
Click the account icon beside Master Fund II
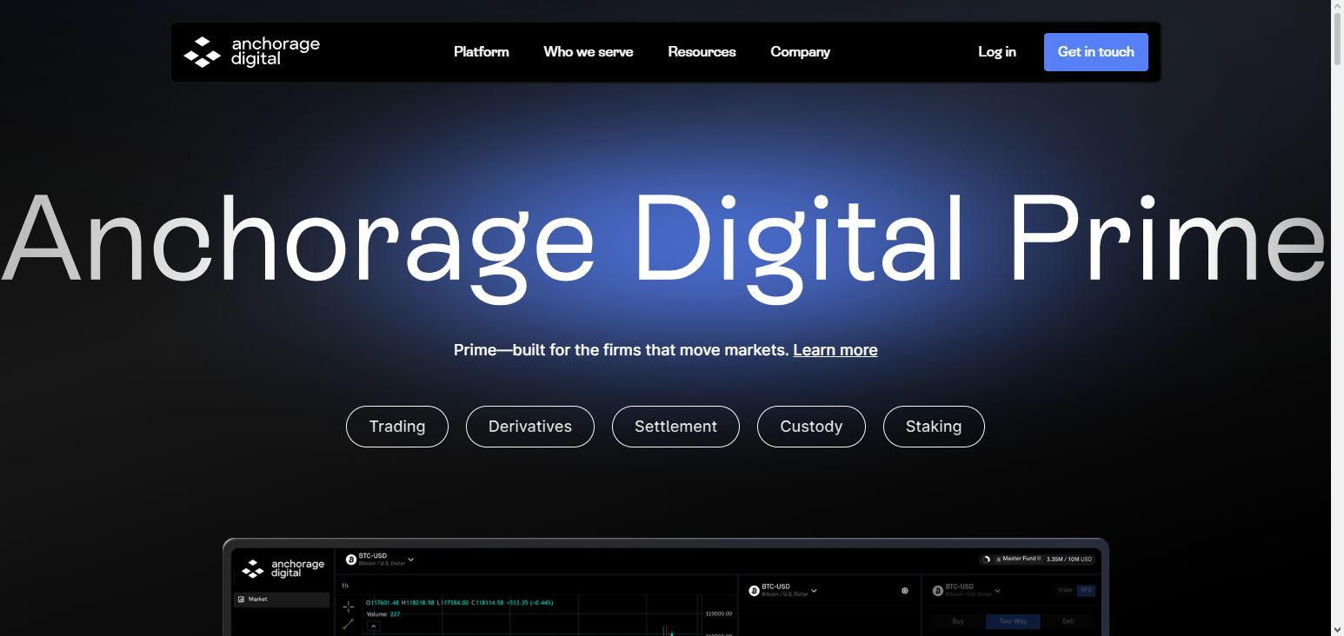coord(998,560)
